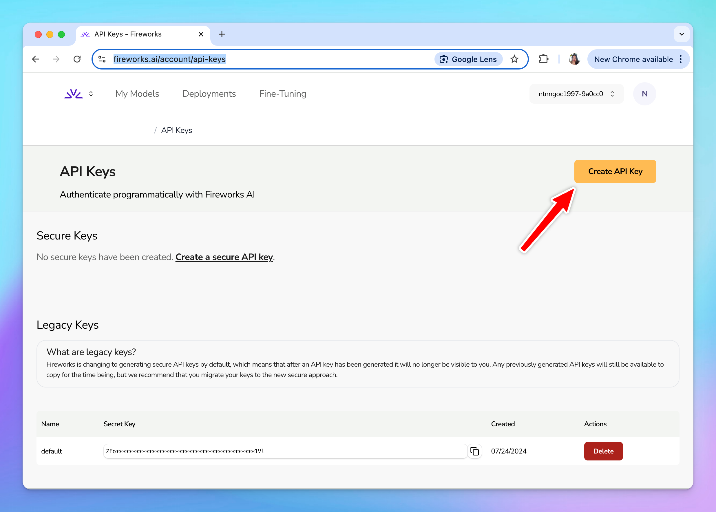The image size is (716, 512).
Task: Bookmark this page with star icon
Action: click(x=514, y=59)
